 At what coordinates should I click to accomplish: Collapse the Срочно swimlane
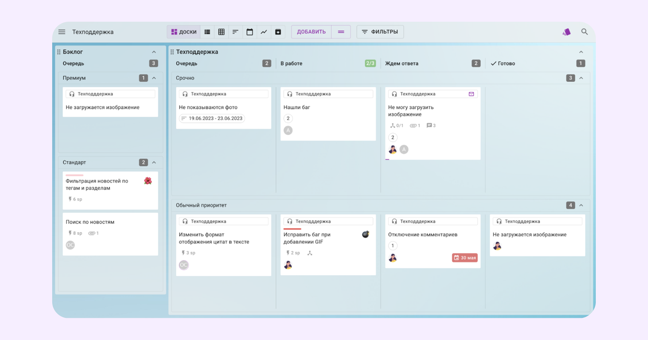(581, 78)
